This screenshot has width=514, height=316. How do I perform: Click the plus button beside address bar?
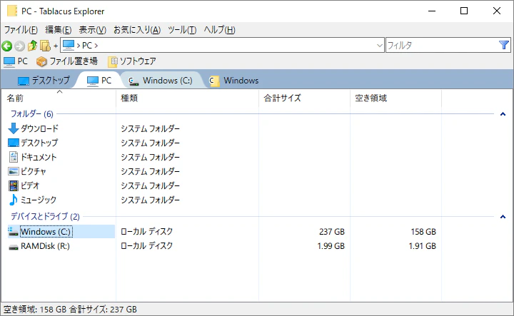coord(56,46)
